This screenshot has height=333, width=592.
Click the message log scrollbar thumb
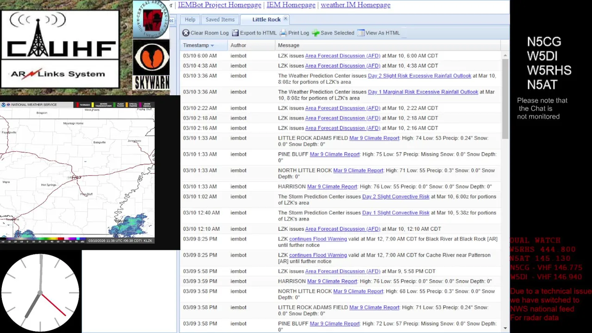(505, 98)
